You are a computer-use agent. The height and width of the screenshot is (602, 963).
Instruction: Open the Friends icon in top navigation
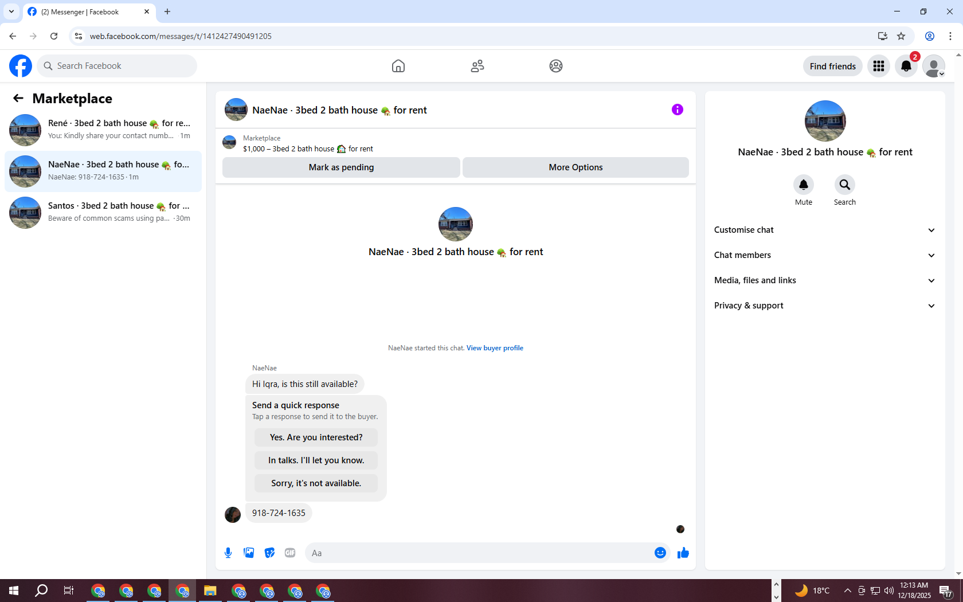point(477,66)
